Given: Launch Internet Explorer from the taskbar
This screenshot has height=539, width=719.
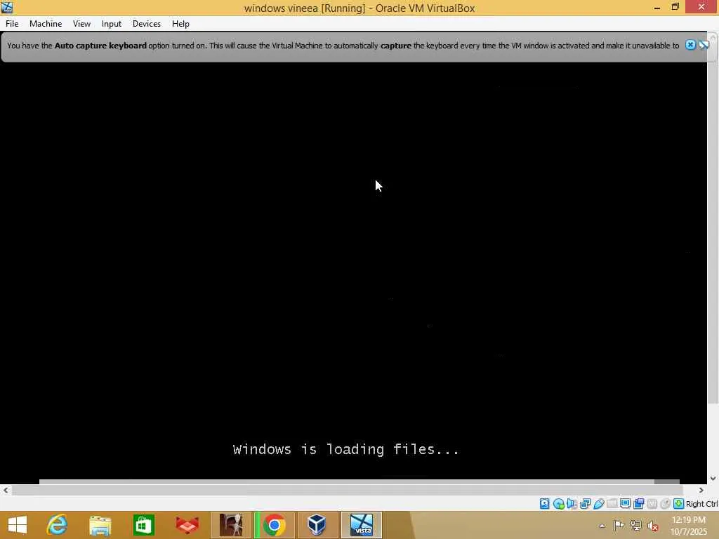Looking at the screenshot, I should pyautogui.click(x=58, y=525).
